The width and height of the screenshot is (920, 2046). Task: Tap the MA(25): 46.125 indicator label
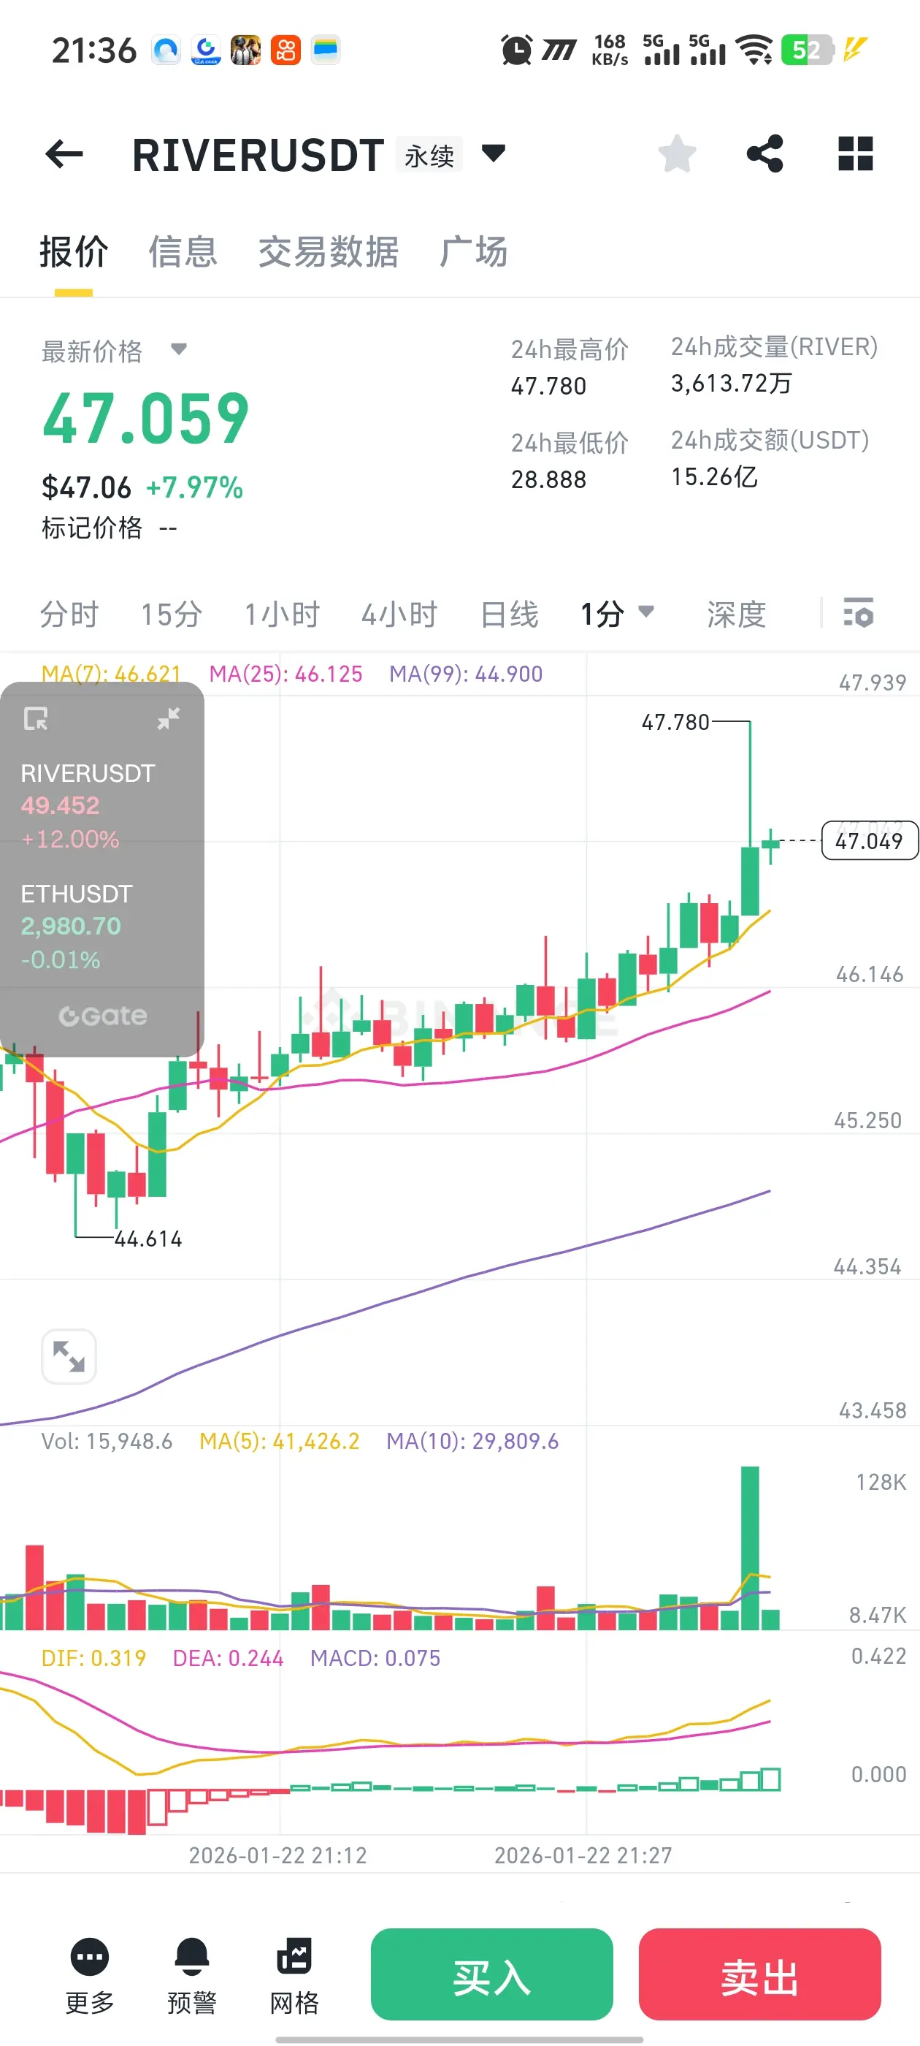285,674
